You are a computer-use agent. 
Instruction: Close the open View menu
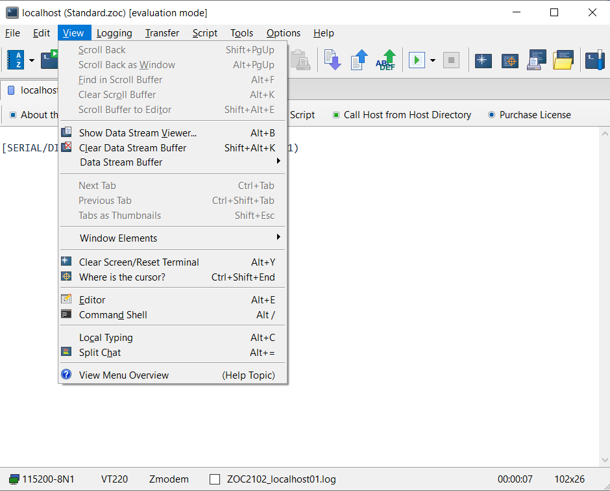tap(73, 33)
